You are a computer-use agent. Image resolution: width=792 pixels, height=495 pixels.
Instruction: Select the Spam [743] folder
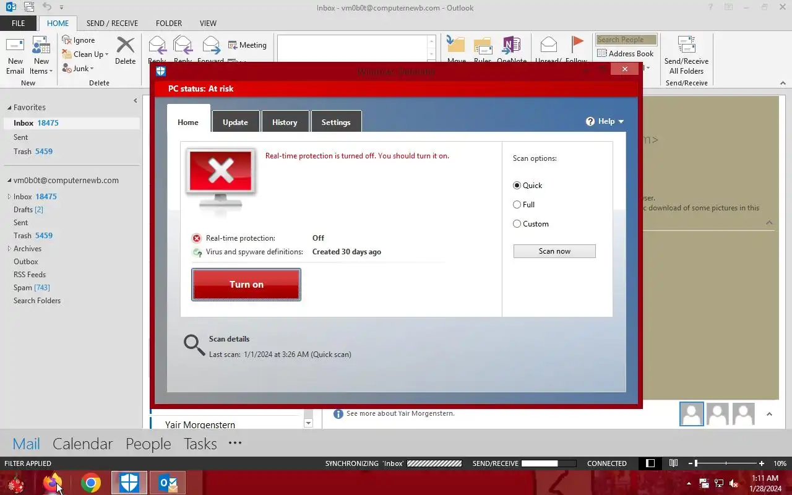(x=32, y=288)
